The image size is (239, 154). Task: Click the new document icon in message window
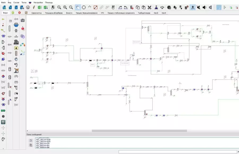click(31, 141)
